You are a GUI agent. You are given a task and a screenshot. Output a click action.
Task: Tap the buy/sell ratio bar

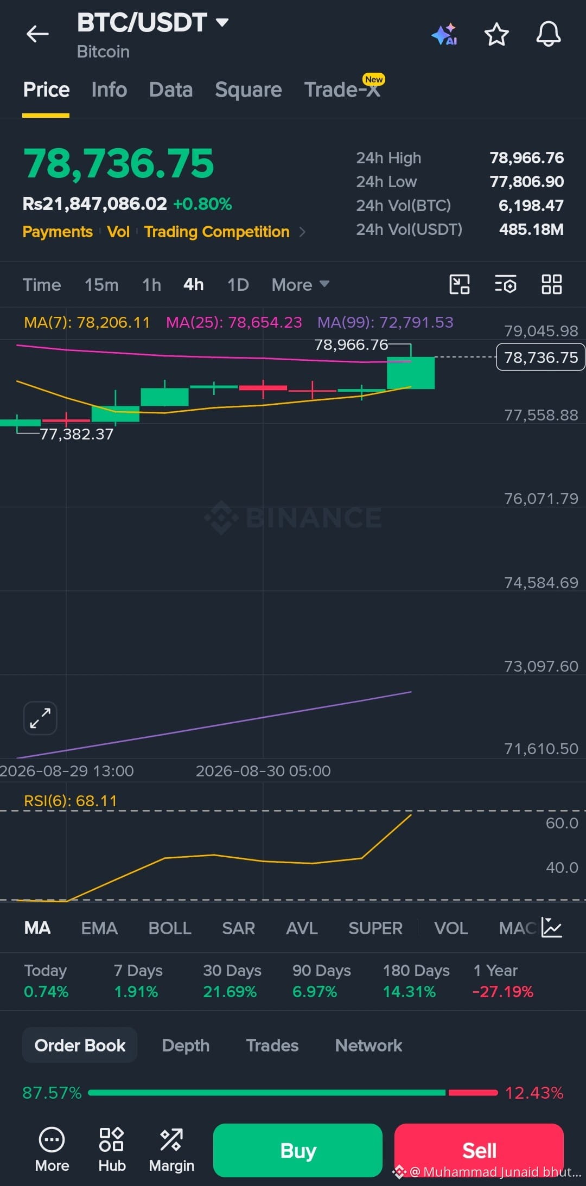[293, 1093]
